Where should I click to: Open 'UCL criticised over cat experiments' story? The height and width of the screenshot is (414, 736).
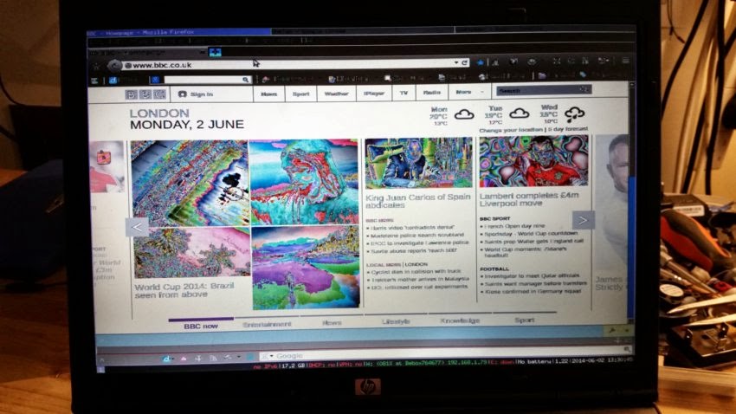click(x=419, y=287)
